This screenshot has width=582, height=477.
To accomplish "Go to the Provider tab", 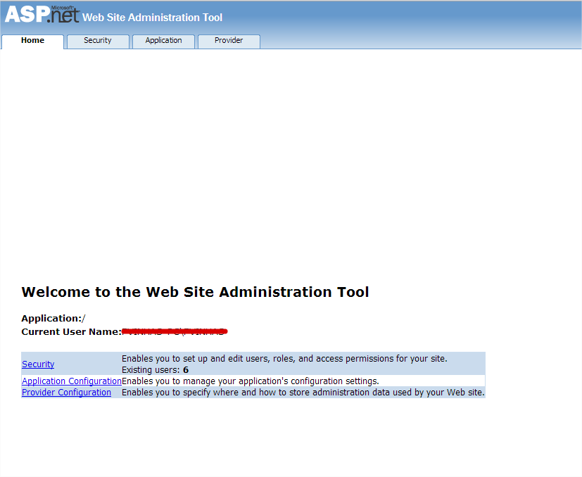I will [229, 41].
